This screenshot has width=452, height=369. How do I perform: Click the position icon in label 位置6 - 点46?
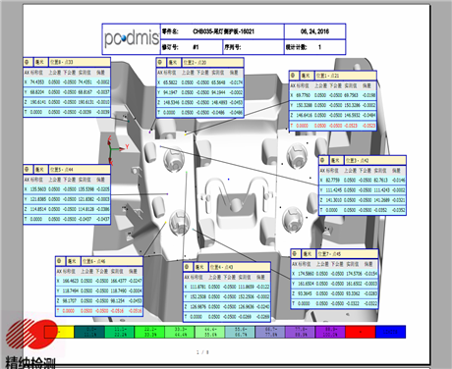pos(59,261)
